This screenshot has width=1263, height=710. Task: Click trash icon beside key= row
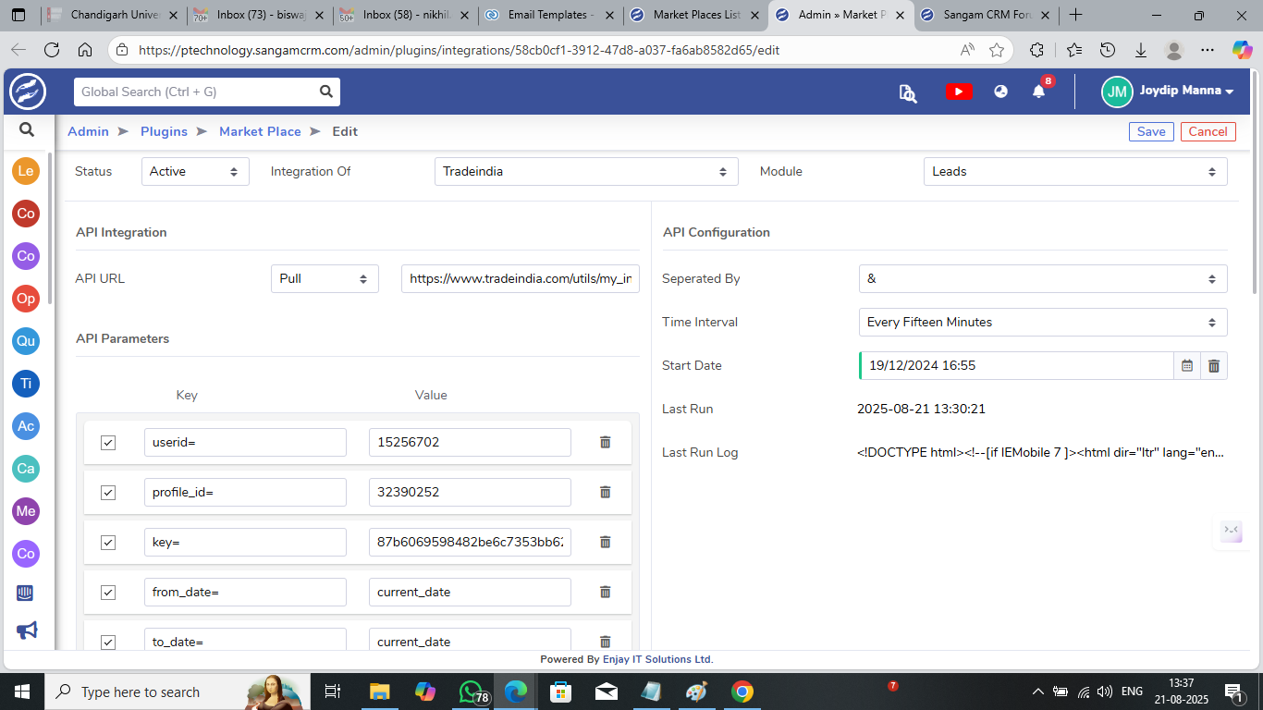point(606,542)
